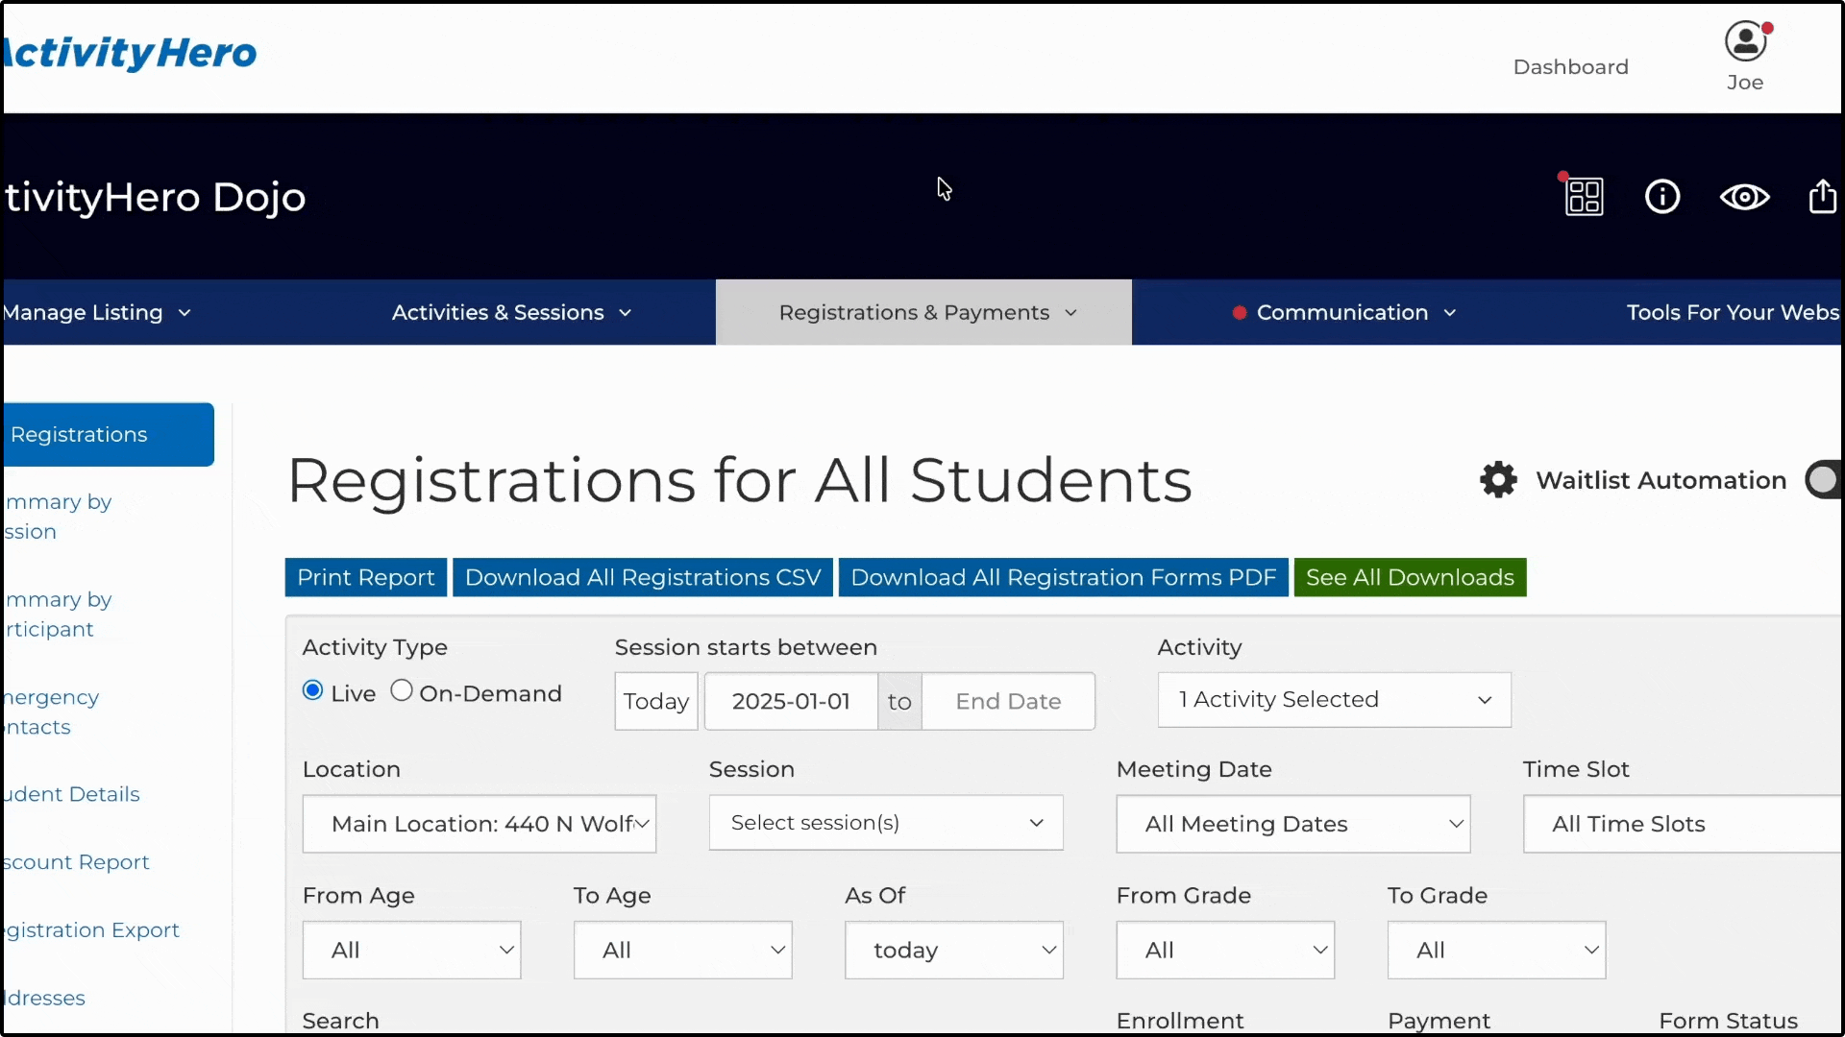Viewport: 1845px width, 1037px height.
Task: Open the From Age dropdown
Action: tap(411, 951)
